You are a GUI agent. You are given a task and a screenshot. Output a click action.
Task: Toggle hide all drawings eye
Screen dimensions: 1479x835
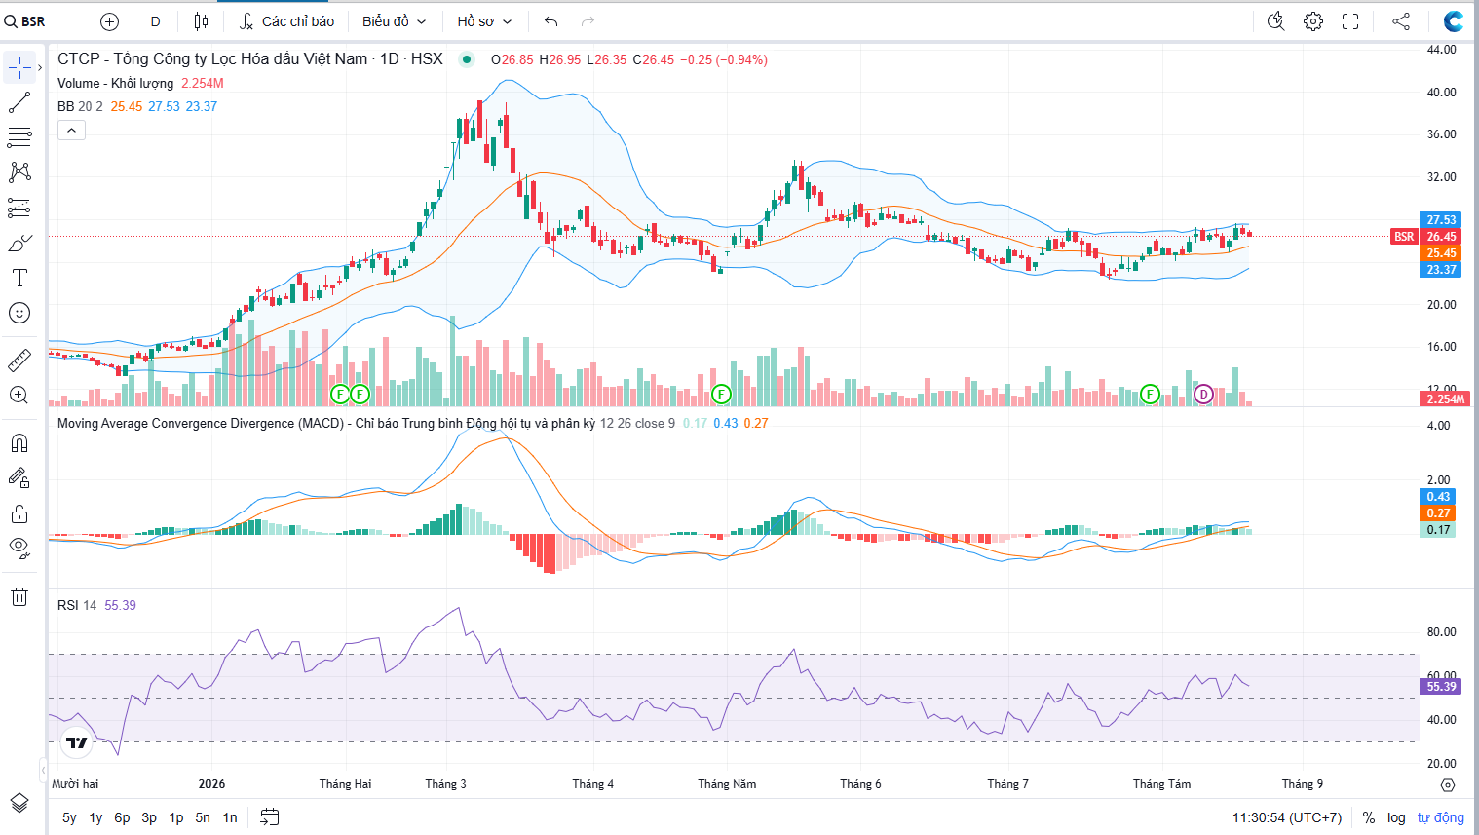pos(19,549)
